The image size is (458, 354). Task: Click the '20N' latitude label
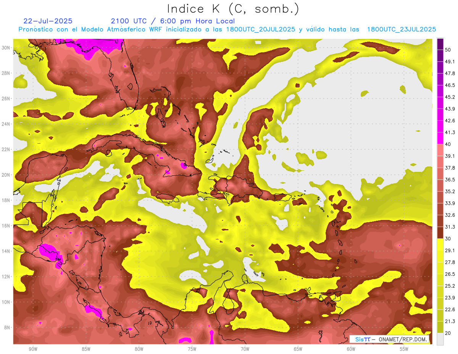[x=6, y=175]
